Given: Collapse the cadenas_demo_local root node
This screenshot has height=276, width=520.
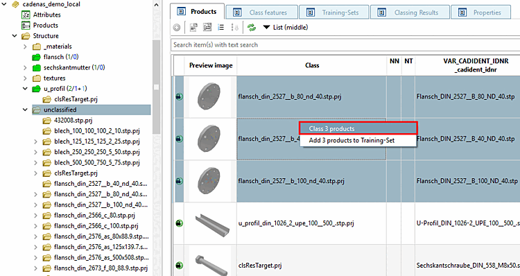Looking at the screenshot, I should point(4,4).
